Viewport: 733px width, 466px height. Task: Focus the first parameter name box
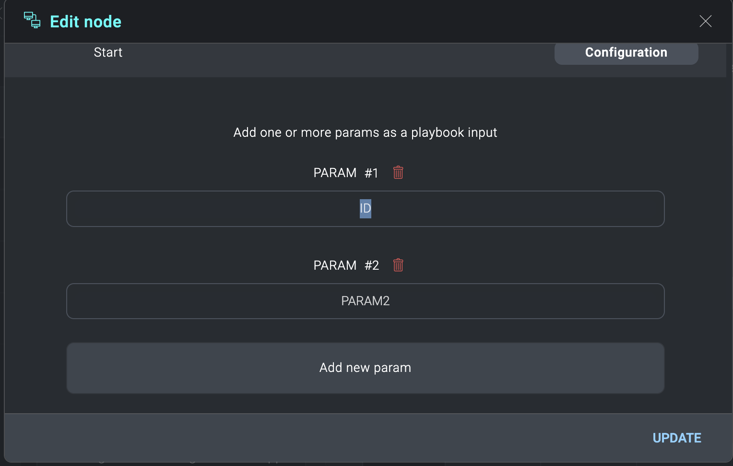click(x=365, y=209)
